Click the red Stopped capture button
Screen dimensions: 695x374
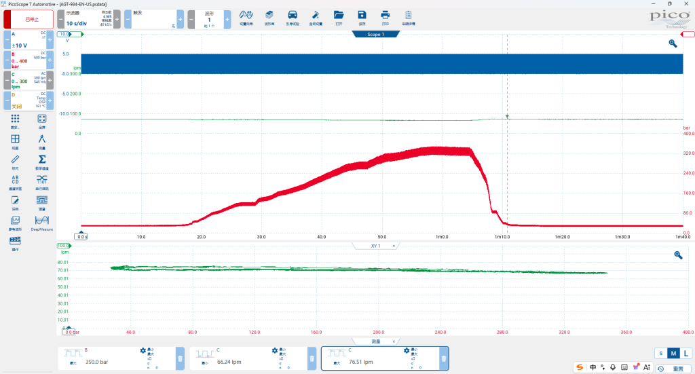point(29,20)
